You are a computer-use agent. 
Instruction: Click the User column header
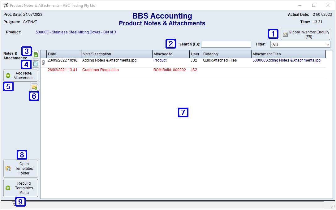(196, 54)
